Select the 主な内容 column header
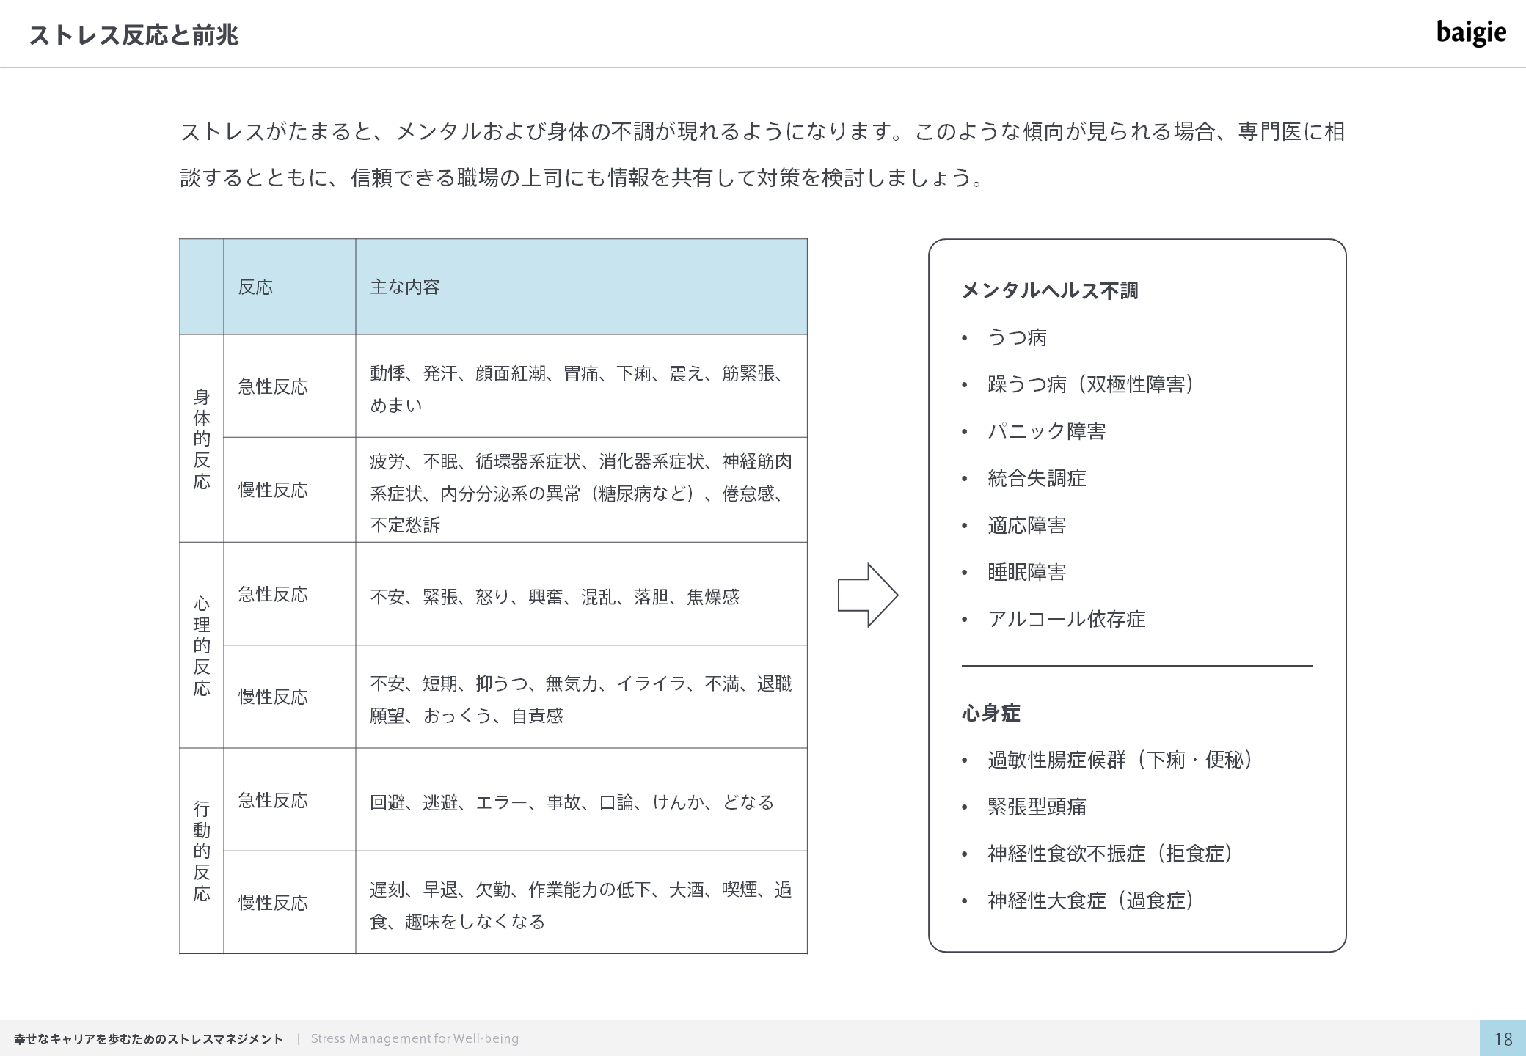The width and height of the screenshot is (1526, 1056). [404, 287]
